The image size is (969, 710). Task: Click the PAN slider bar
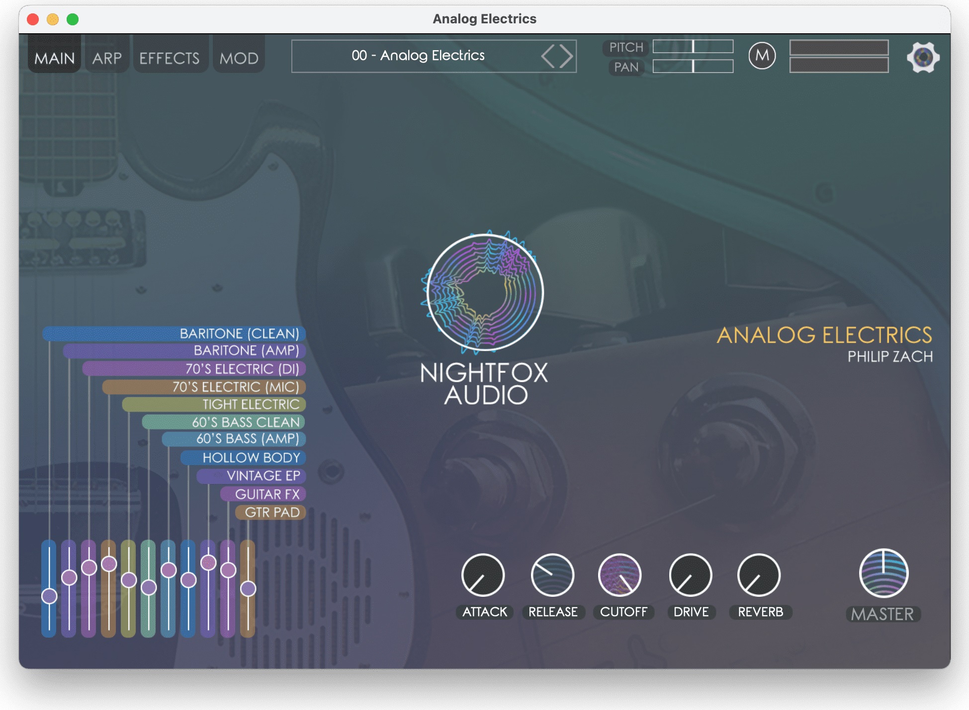tap(693, 67)
